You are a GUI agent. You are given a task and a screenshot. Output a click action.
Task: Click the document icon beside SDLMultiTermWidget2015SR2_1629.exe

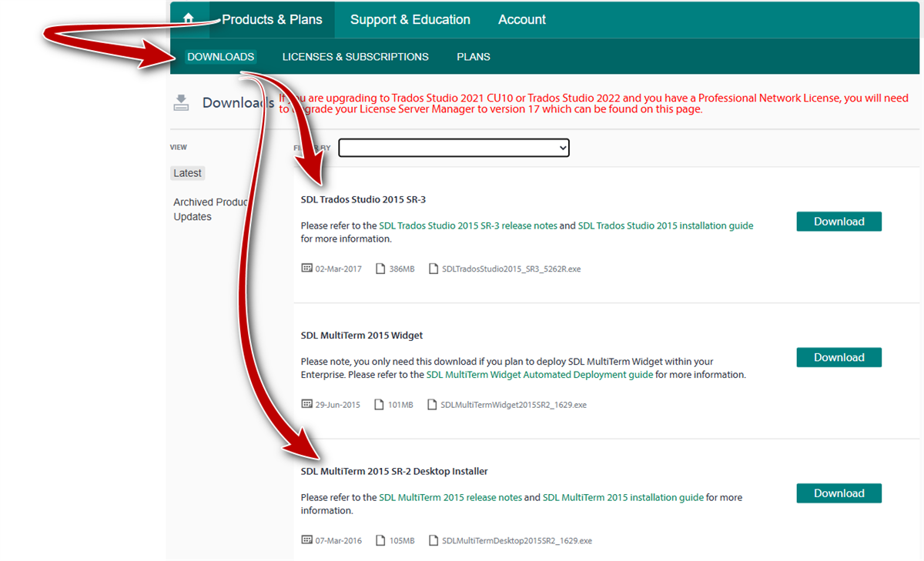pos(432,403)
